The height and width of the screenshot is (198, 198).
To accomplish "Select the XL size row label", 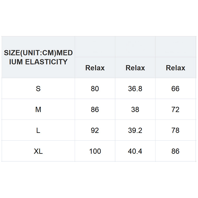I will (x=38, y=151).
